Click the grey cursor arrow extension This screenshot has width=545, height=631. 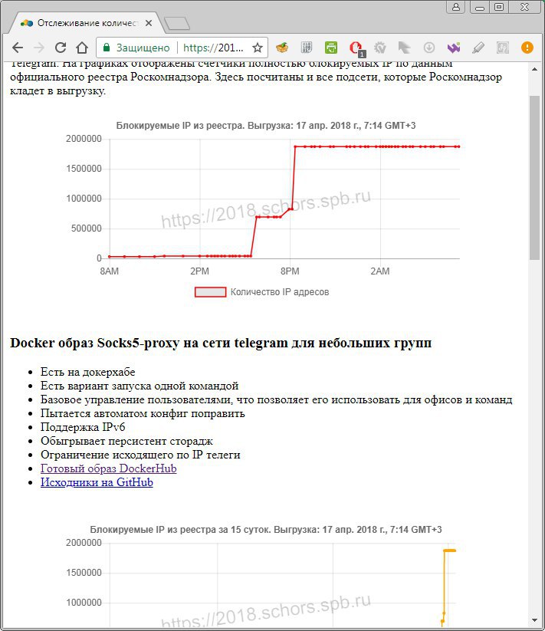pos(404,48)
